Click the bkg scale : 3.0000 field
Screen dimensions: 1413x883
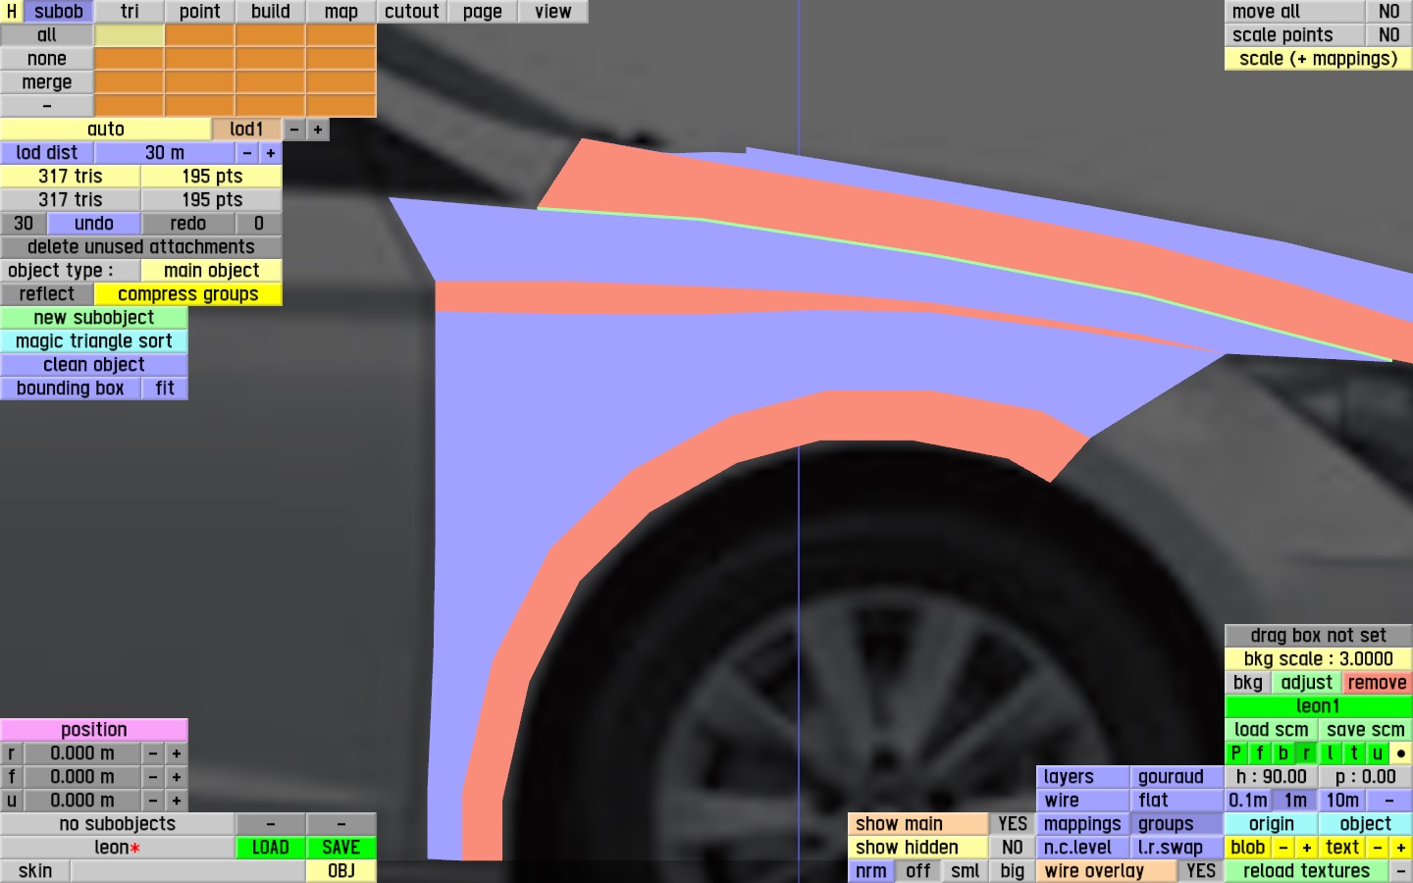coord(1319,659)
